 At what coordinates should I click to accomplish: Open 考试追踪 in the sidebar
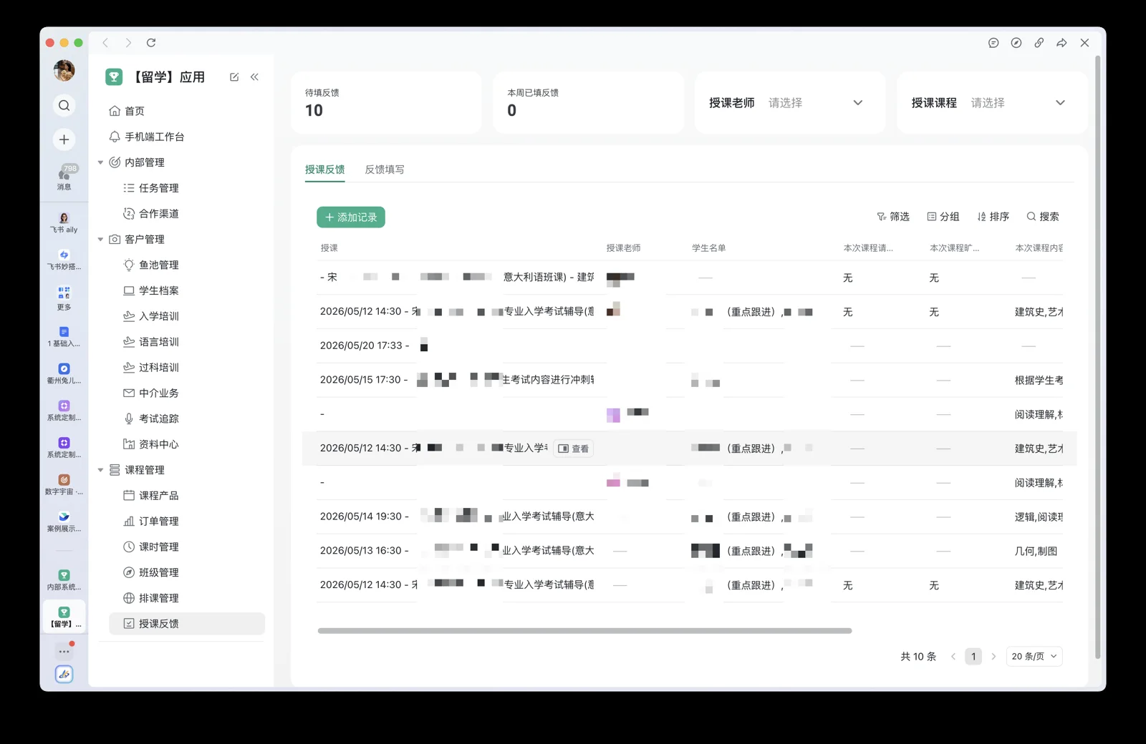click(151, 418)
